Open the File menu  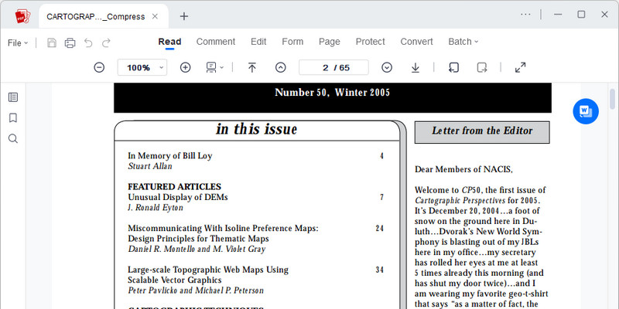click(x=18, y=43)
